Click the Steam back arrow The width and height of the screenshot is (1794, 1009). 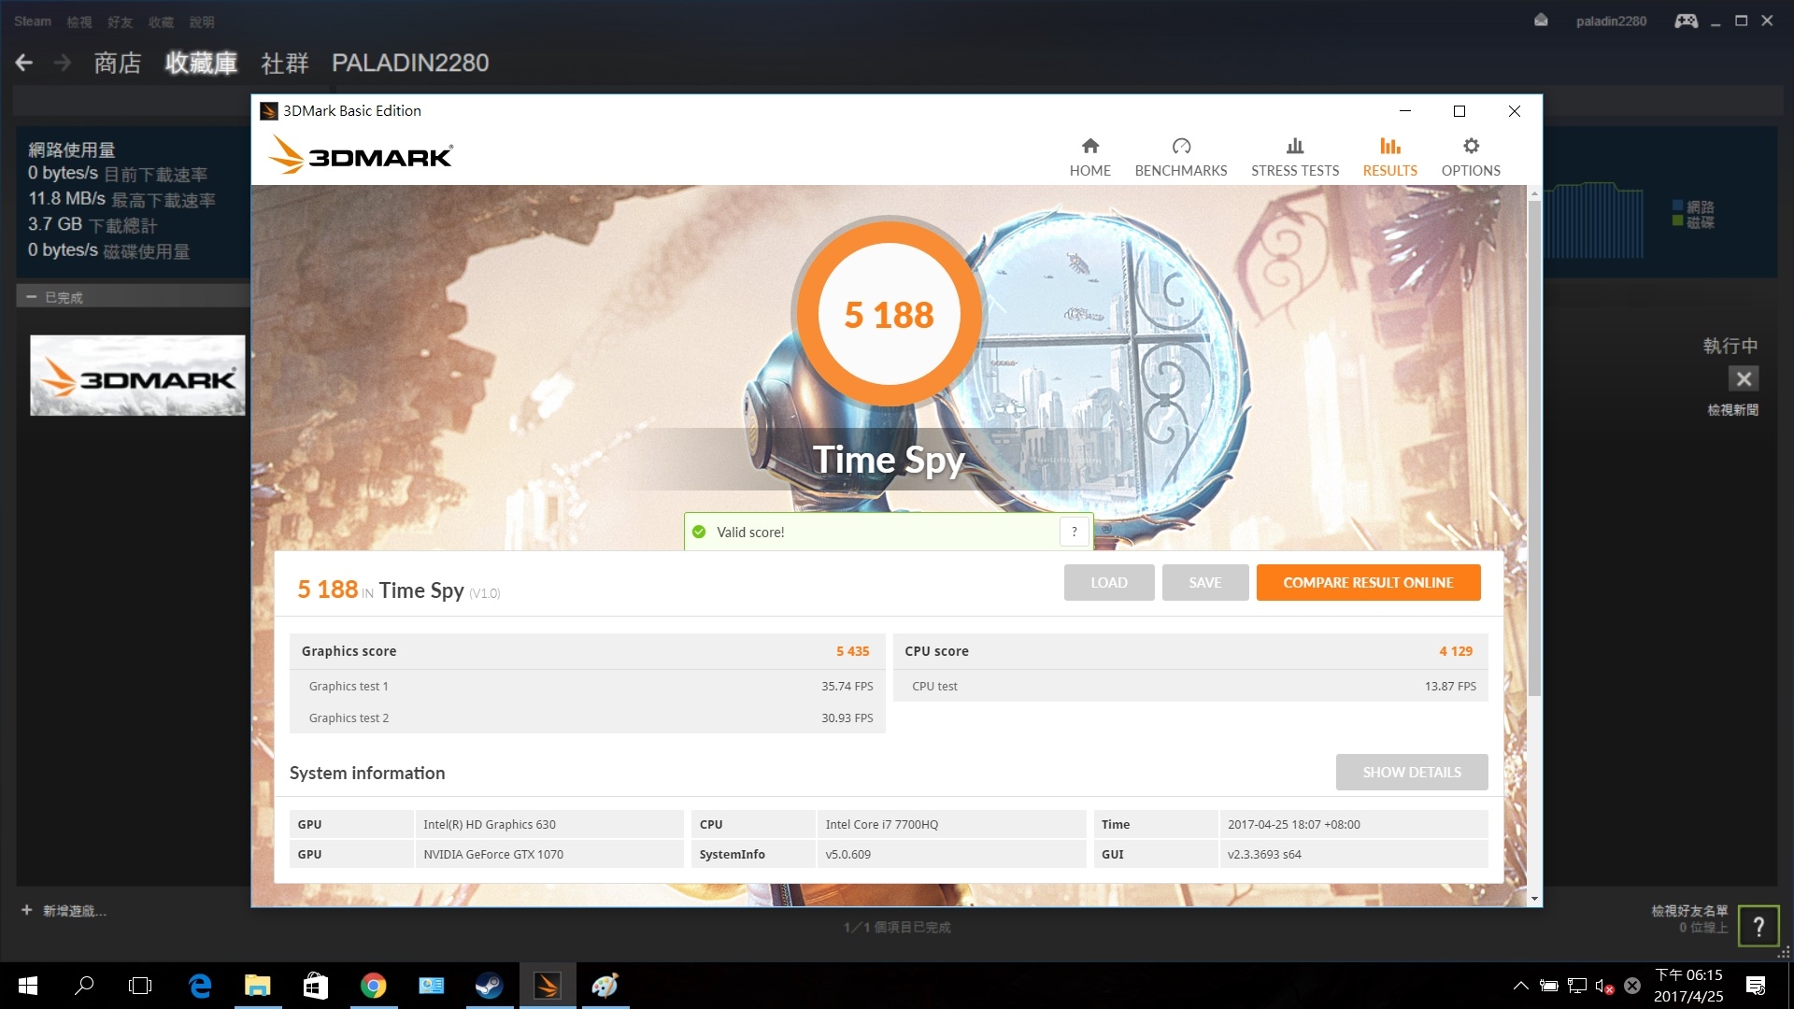coord(24,63)
